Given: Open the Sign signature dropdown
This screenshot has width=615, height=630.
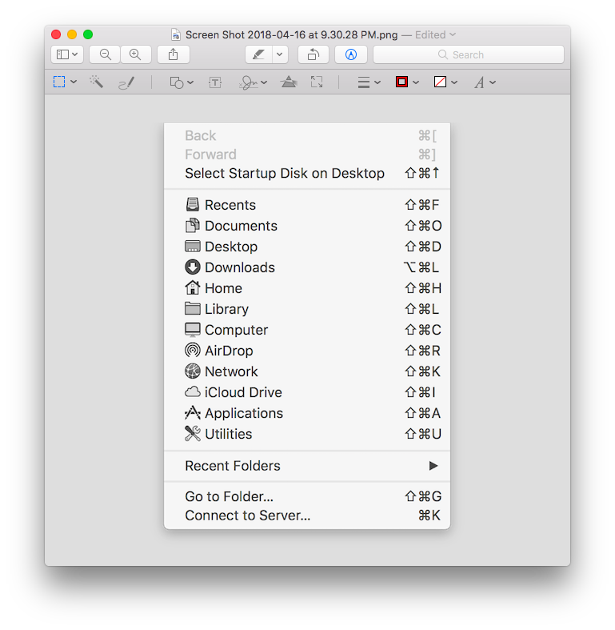Looking at the screenshot, I should coord(253,82).
